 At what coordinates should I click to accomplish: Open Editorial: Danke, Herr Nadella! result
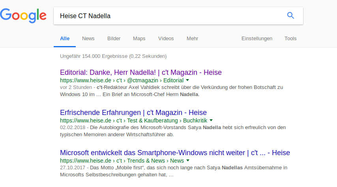click(141, 72)
